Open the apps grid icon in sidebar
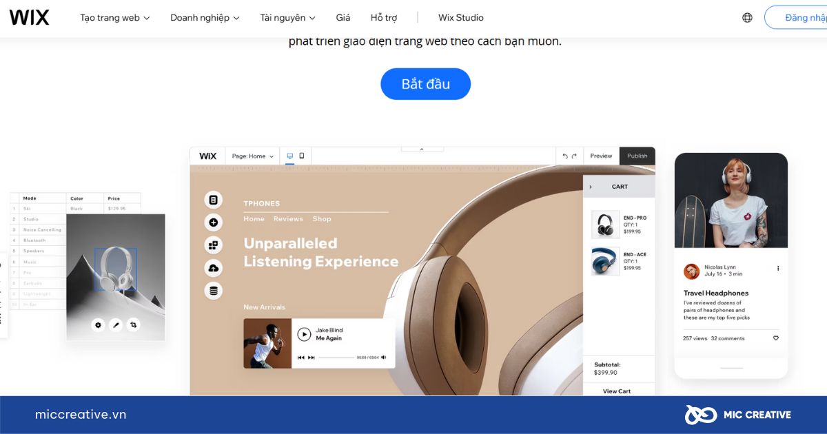This screenshot has width=827, height=434. click(214, 245)
